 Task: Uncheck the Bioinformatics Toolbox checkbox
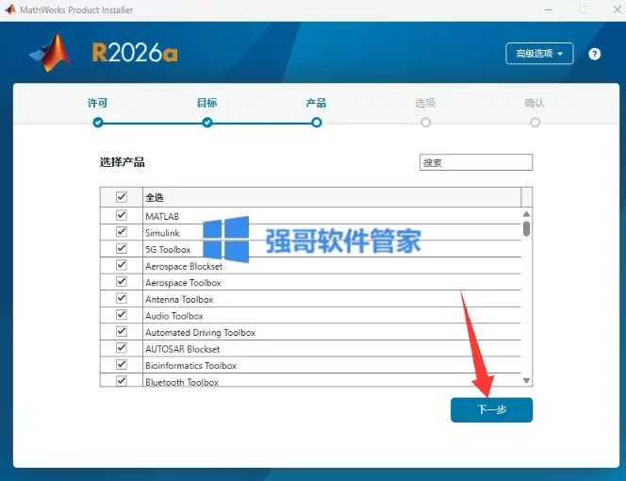[122, 365]
